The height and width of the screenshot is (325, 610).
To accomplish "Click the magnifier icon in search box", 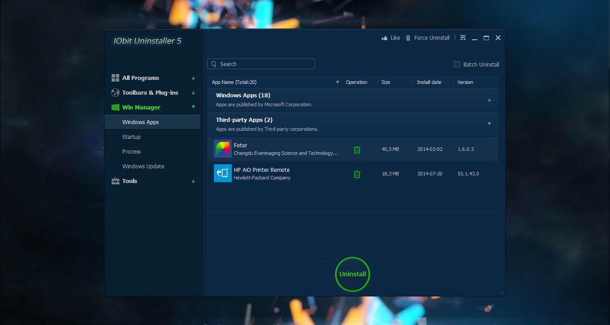I will tap(213, 64).
